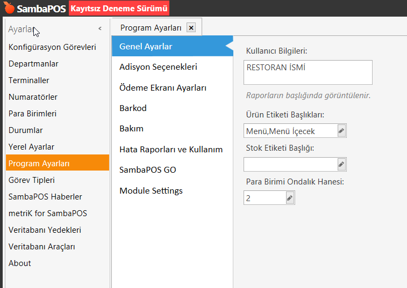This screenshot has width=407, height=288.
Task: Open Module Settings section
Action: pos(151,190)
